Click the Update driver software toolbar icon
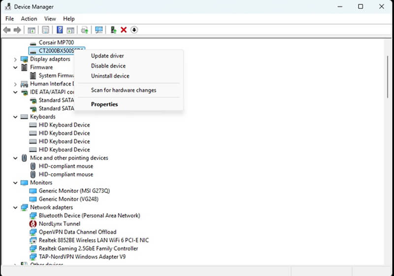The height and width of the screenshot is (276, 394). tap(84, 30)
